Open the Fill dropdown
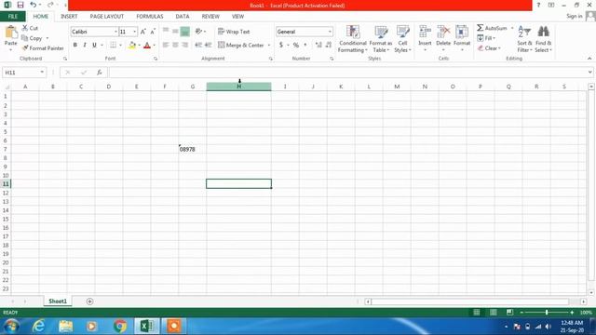Screen dimensions: 596x335 [x=486, y=38]
